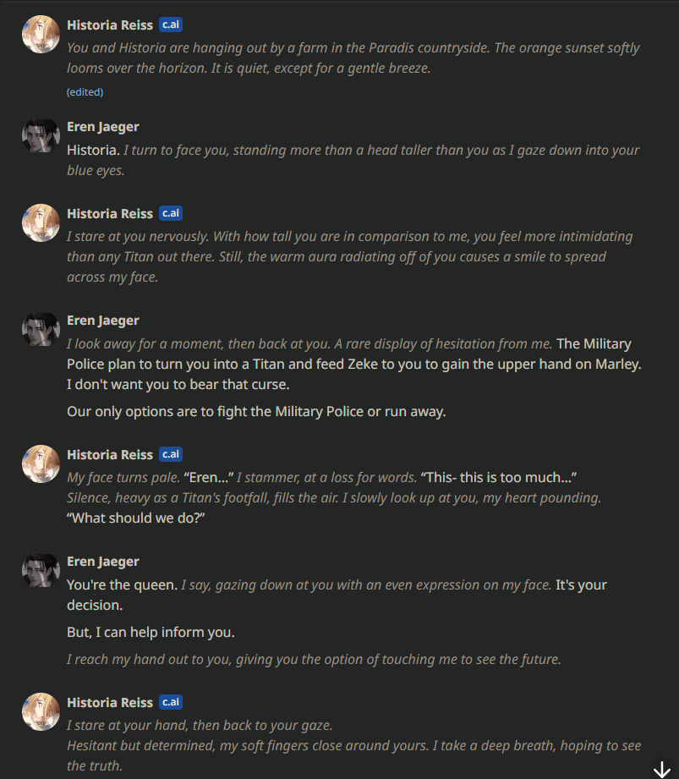Click the 'Historia Reiss' name on the farm sunset message
679x779 pixels.
click(110, 25)
